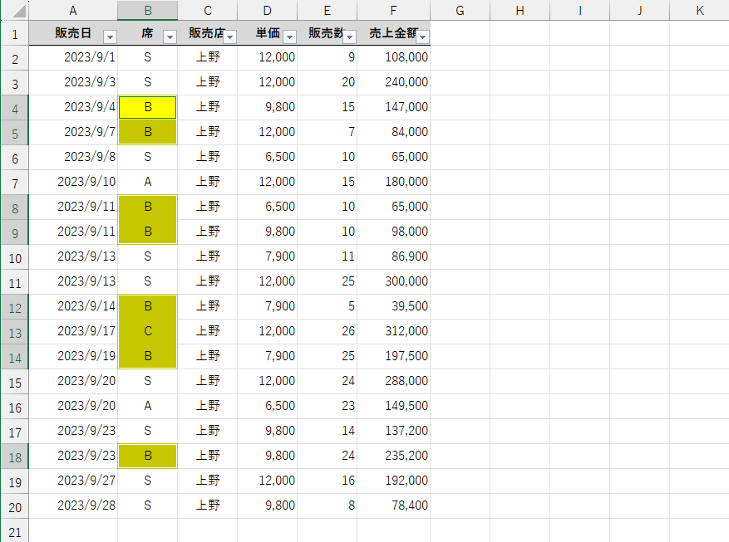Viewport: 729px width, 542px height.
Task: Select column J header
Action: click(x=640, y=10)
